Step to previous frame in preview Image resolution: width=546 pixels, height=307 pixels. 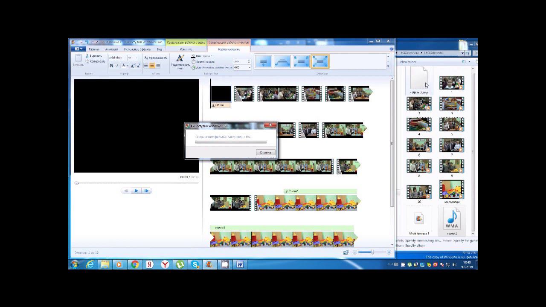point(126,191)
